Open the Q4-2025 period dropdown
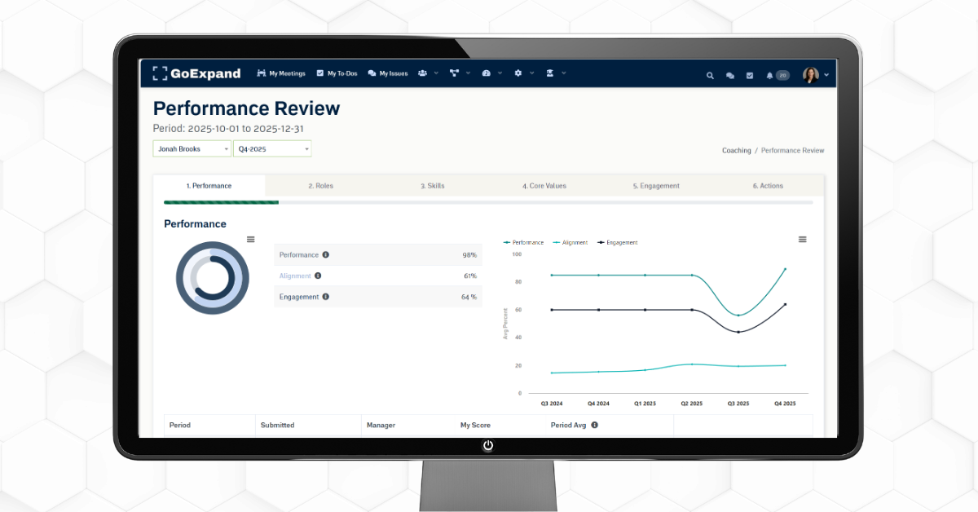The image size is (978, 512). (271, 149)
